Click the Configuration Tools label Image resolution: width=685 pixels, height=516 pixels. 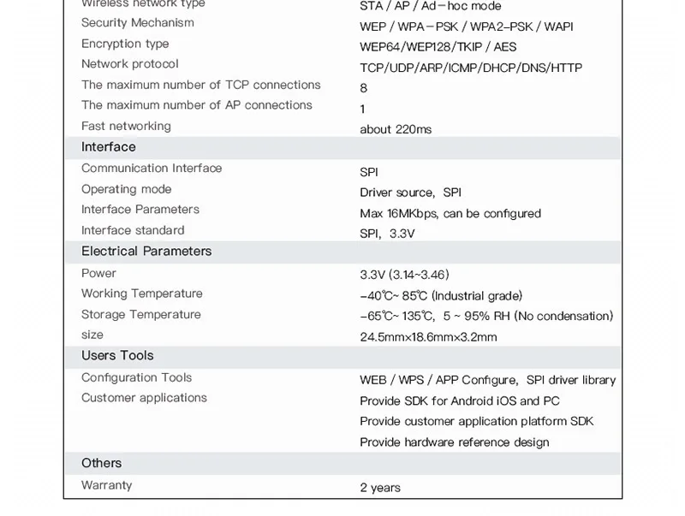coord(137,377)
